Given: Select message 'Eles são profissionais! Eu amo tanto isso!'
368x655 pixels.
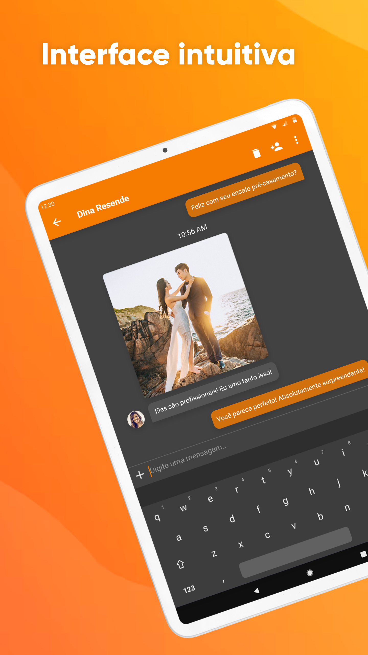Looking at the screenshot, I should click(x=213, y=392).
